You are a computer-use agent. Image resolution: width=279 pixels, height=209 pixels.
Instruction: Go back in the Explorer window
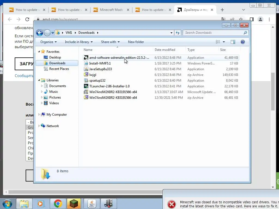click(40, 33)
